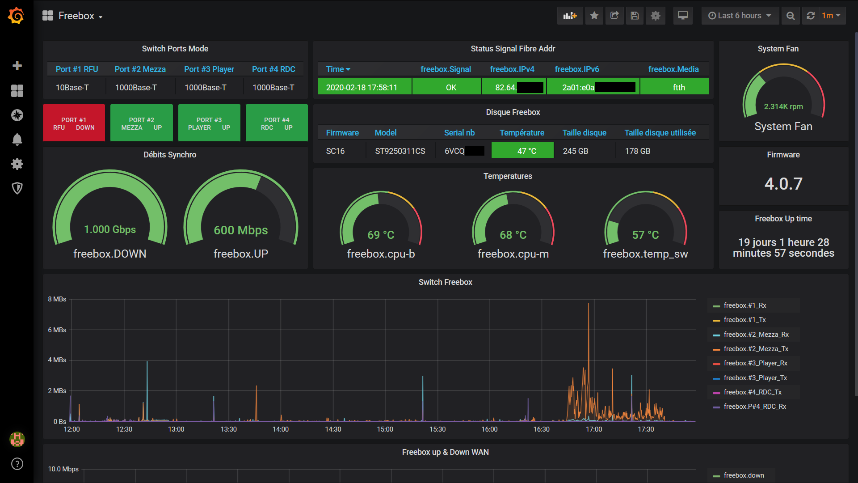The image size is (858, 483).
Task: Click the Grafana logo home icon
Action: tap(17, 16)
